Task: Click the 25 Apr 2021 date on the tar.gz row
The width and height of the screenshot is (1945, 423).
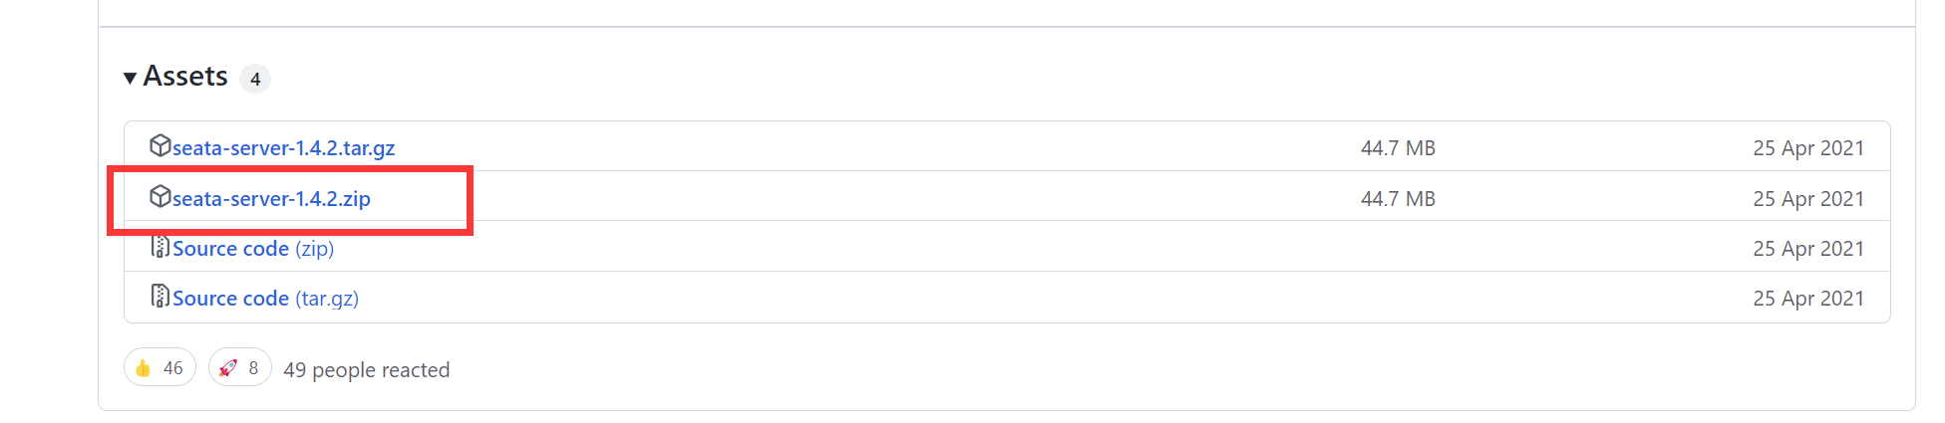Action: coord(1808,148)
